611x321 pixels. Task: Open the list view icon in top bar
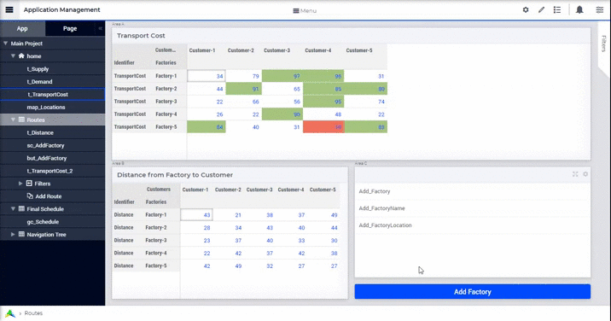[557, 9]
